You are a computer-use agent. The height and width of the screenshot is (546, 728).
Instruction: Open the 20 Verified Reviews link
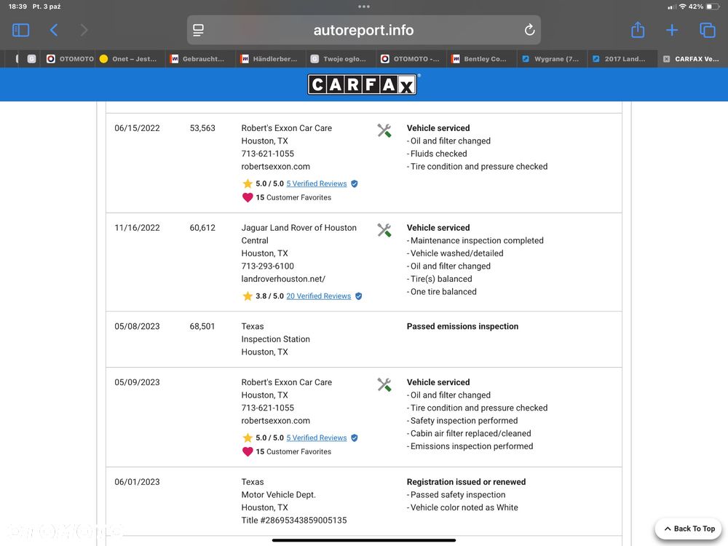point(319,296)
